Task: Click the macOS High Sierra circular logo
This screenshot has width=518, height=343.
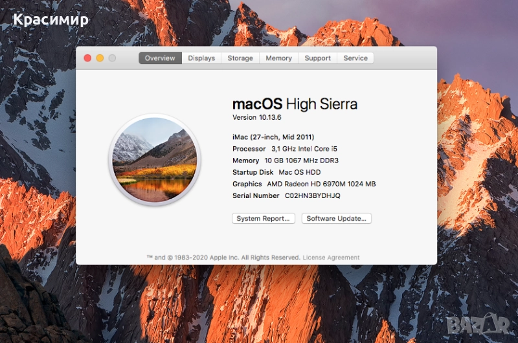Action: click(x=155, y=159)
